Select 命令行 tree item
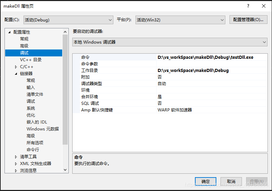 (33, 150)
